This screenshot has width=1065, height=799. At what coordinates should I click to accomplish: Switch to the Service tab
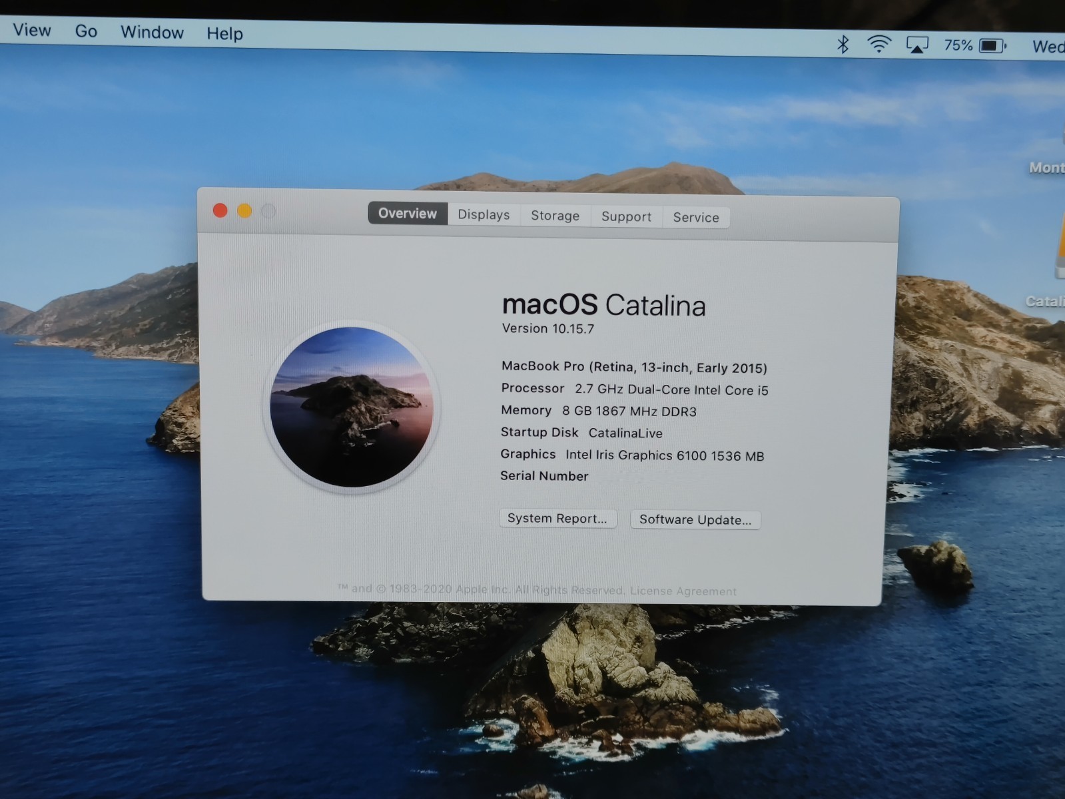pos(696,217)
